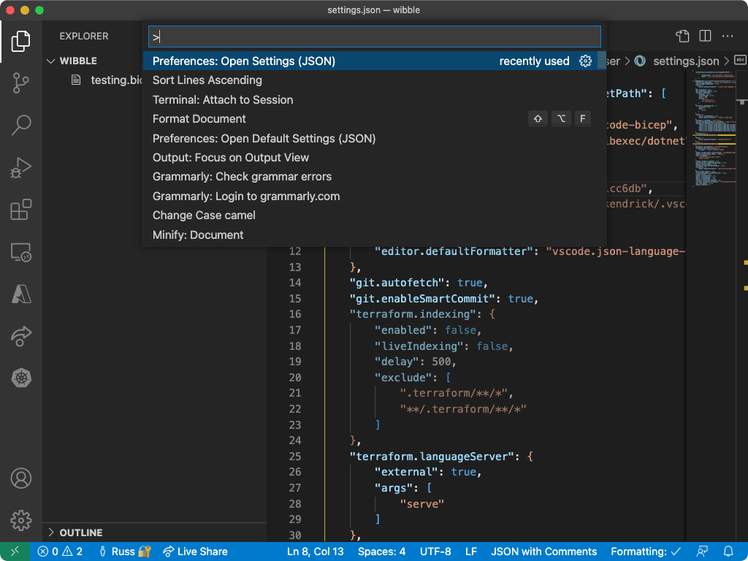Screen dimensions: 748x561
Task: Run Output: Focus on Output View
Action: pos(375,158)
